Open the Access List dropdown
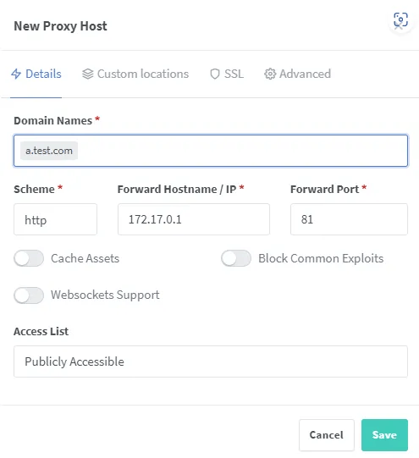Image resolution: width=419 pixels, height=458 pixels. [211, 361]
